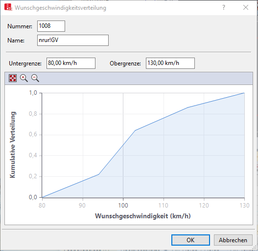
Task: Click the dialog title bar text
Action: tap(61, 8)
